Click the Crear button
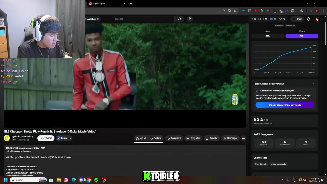The image size is (327, 184). pos(297,19)
